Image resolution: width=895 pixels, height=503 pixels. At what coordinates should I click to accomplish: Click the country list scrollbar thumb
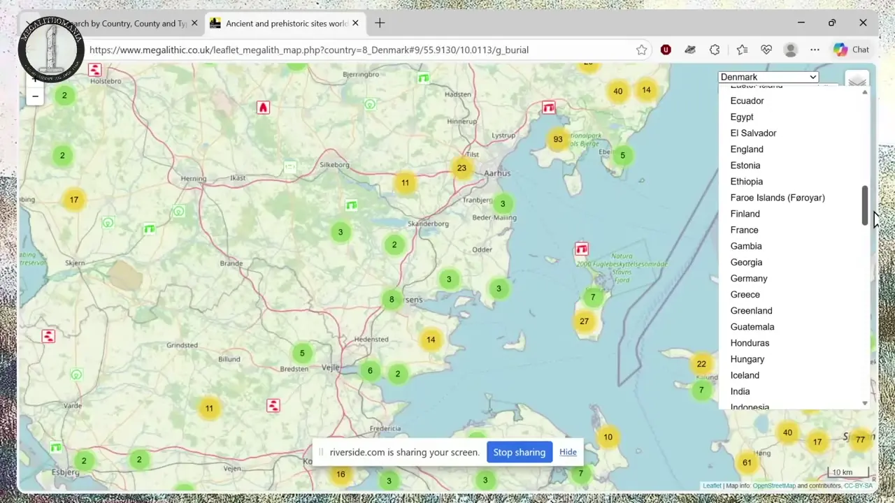[865, 205]
